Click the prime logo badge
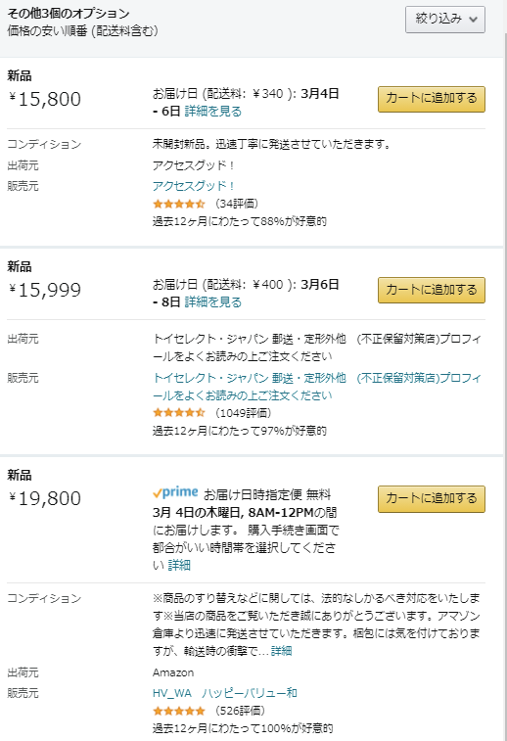 click(x=175, y=493)
